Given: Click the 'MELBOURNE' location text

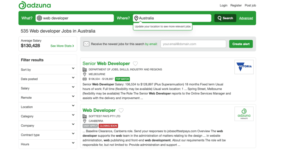Looking at the screenshot, I should point(97,74).
